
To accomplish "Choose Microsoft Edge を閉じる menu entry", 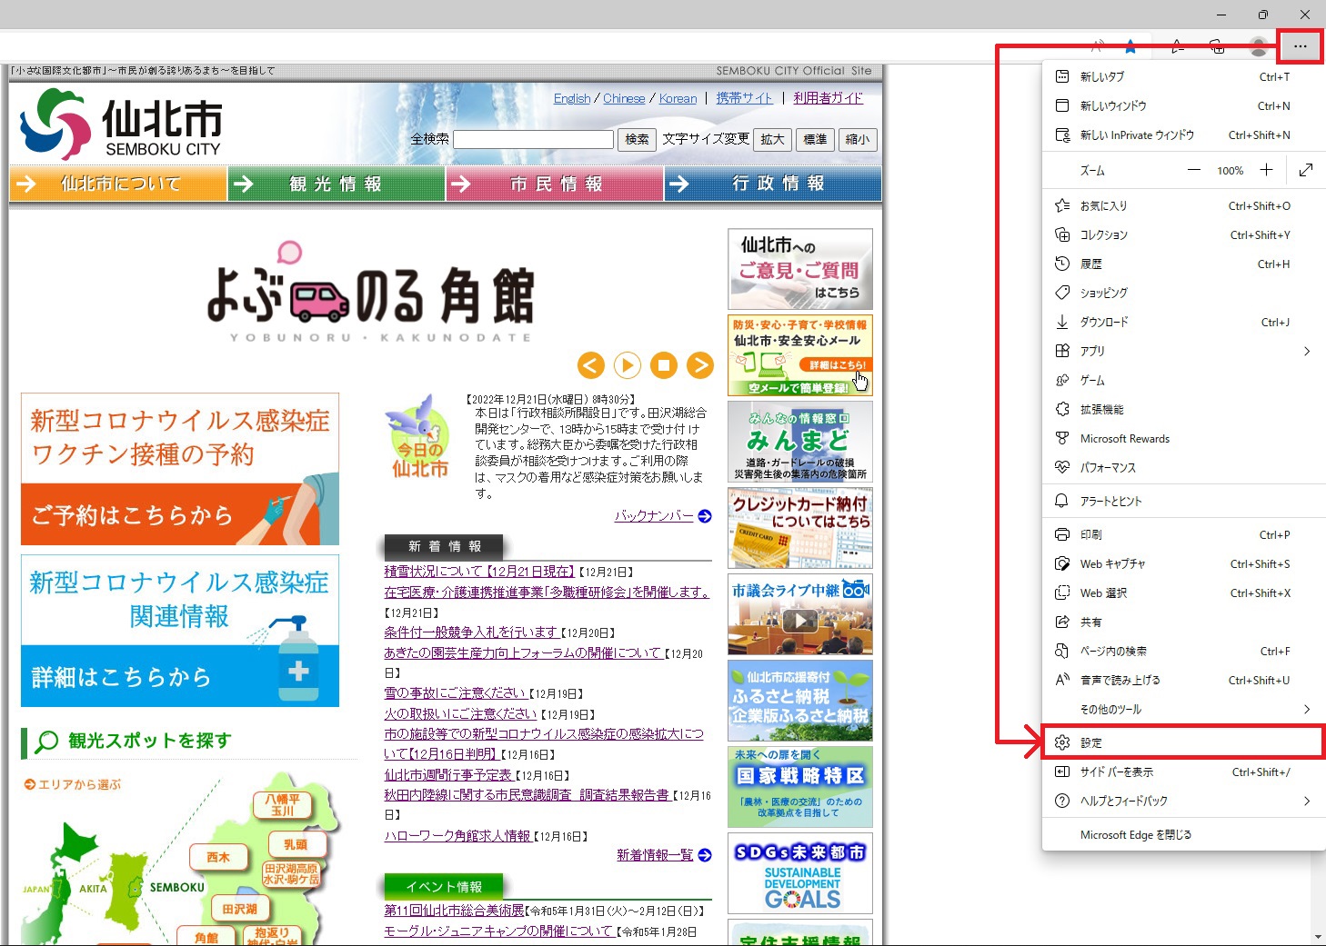I will click(1183, 834).
